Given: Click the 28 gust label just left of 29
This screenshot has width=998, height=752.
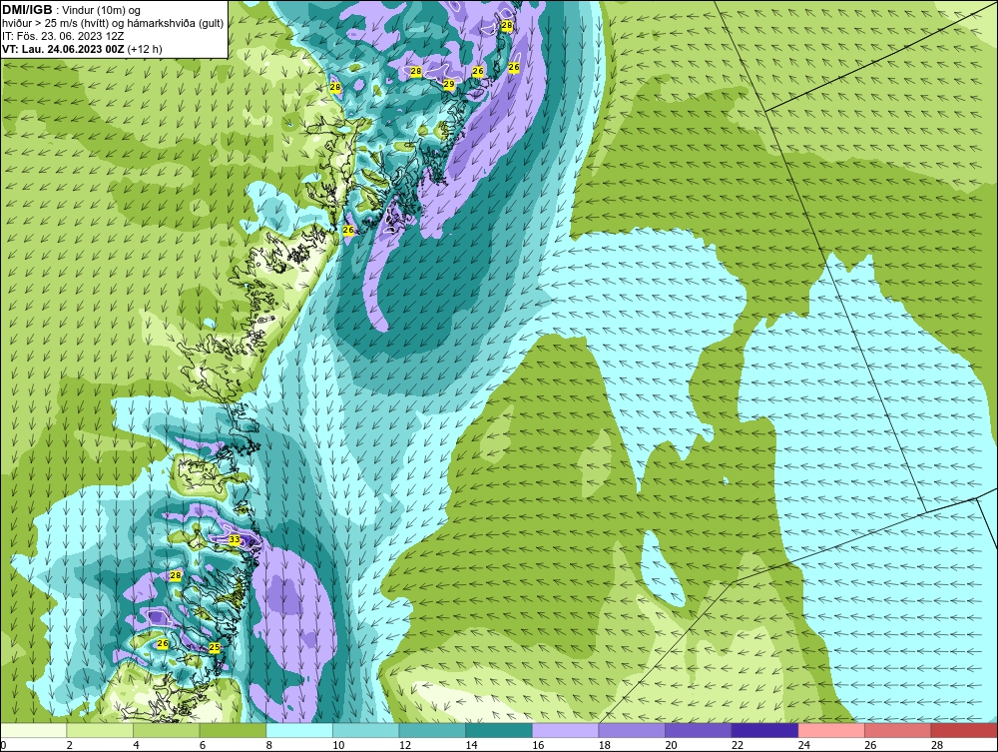Looking at the screenshot, I should (x=415, y=71).
